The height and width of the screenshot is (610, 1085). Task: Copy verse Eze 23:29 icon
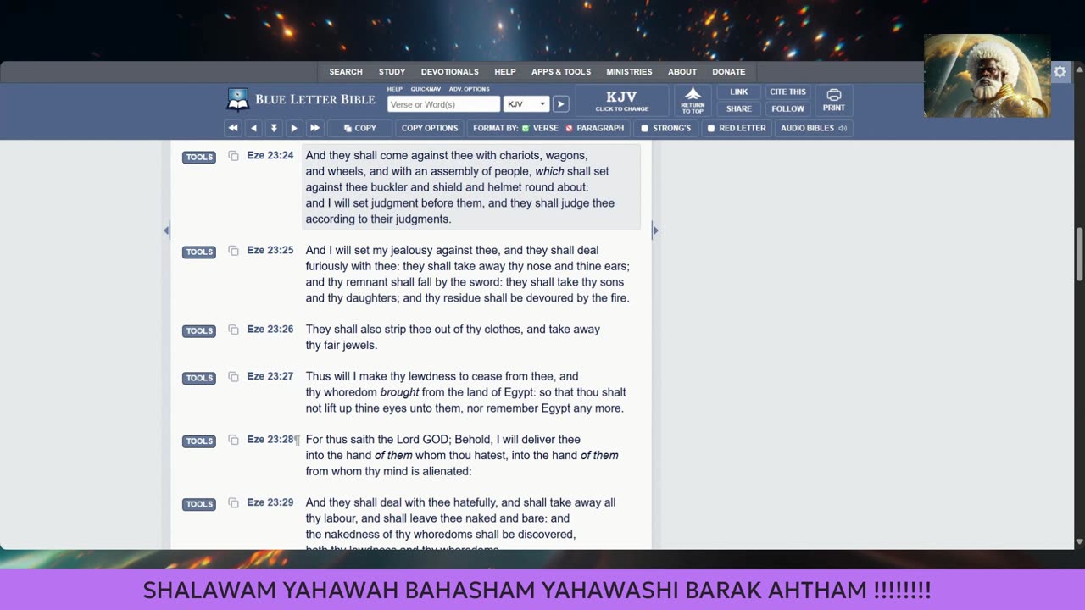(x=233, y=503)
